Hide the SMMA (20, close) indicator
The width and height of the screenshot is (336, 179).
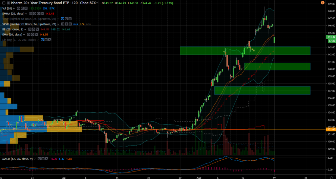[31, 14]
